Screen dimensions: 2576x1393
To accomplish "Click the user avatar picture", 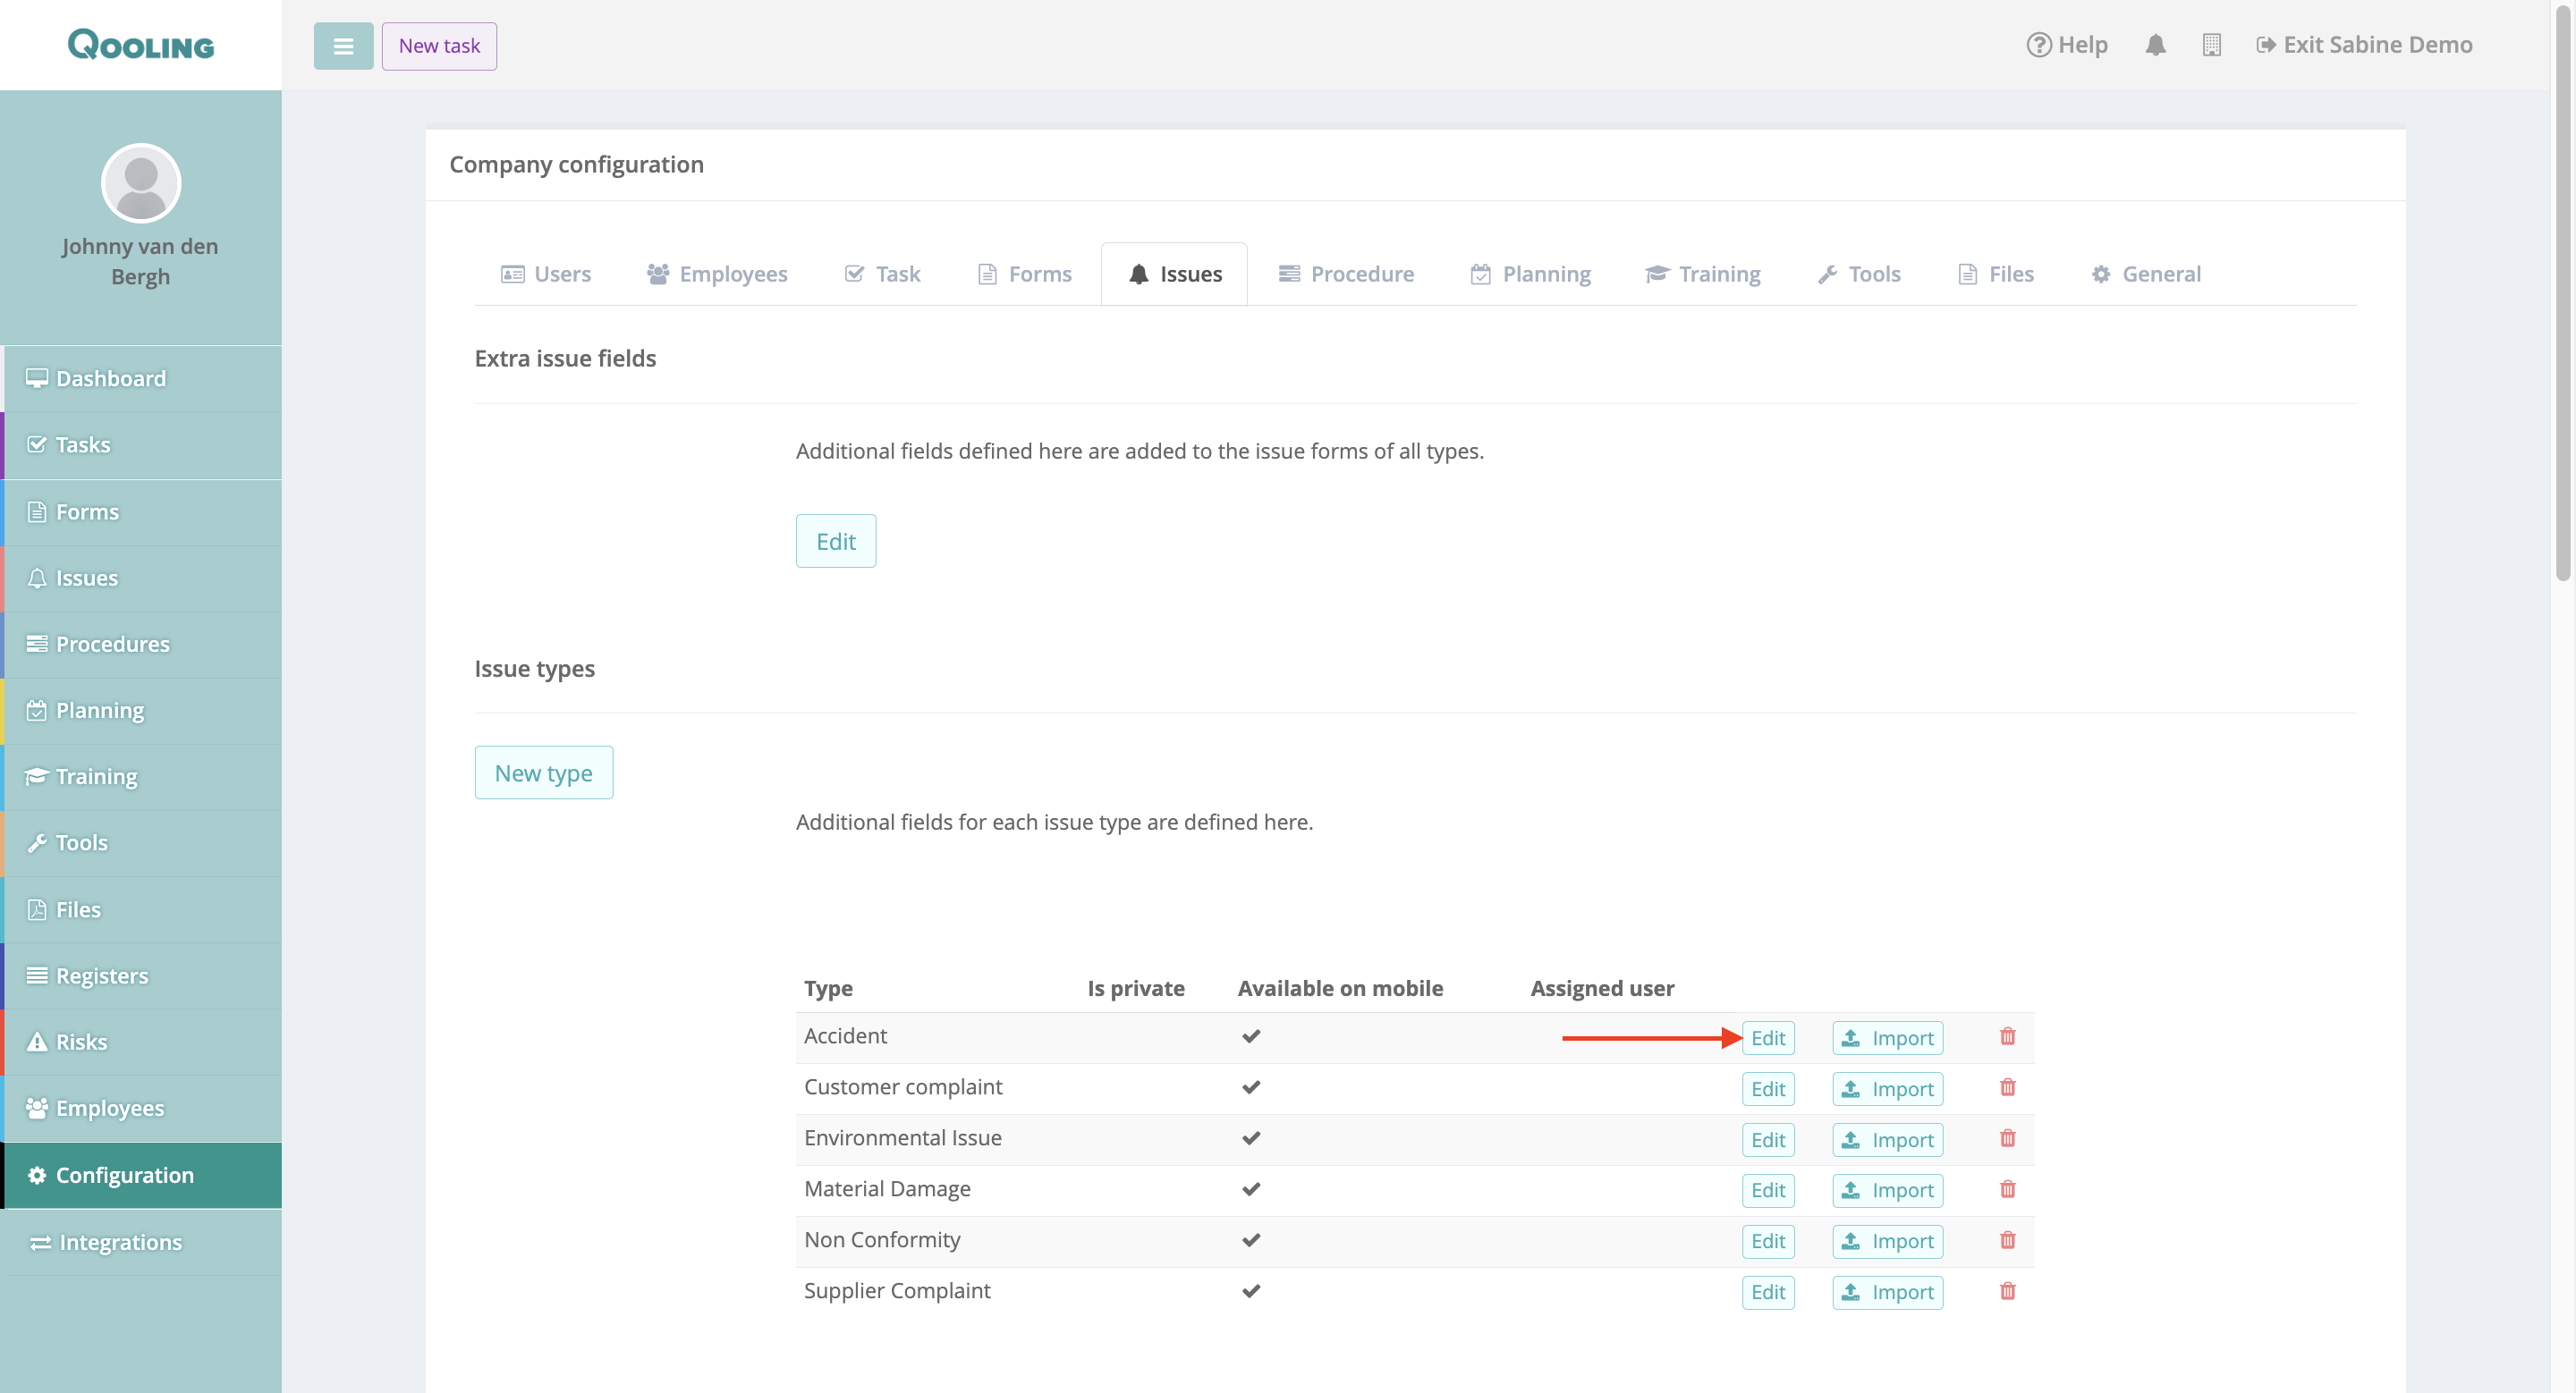I will (x=141, y=183).
